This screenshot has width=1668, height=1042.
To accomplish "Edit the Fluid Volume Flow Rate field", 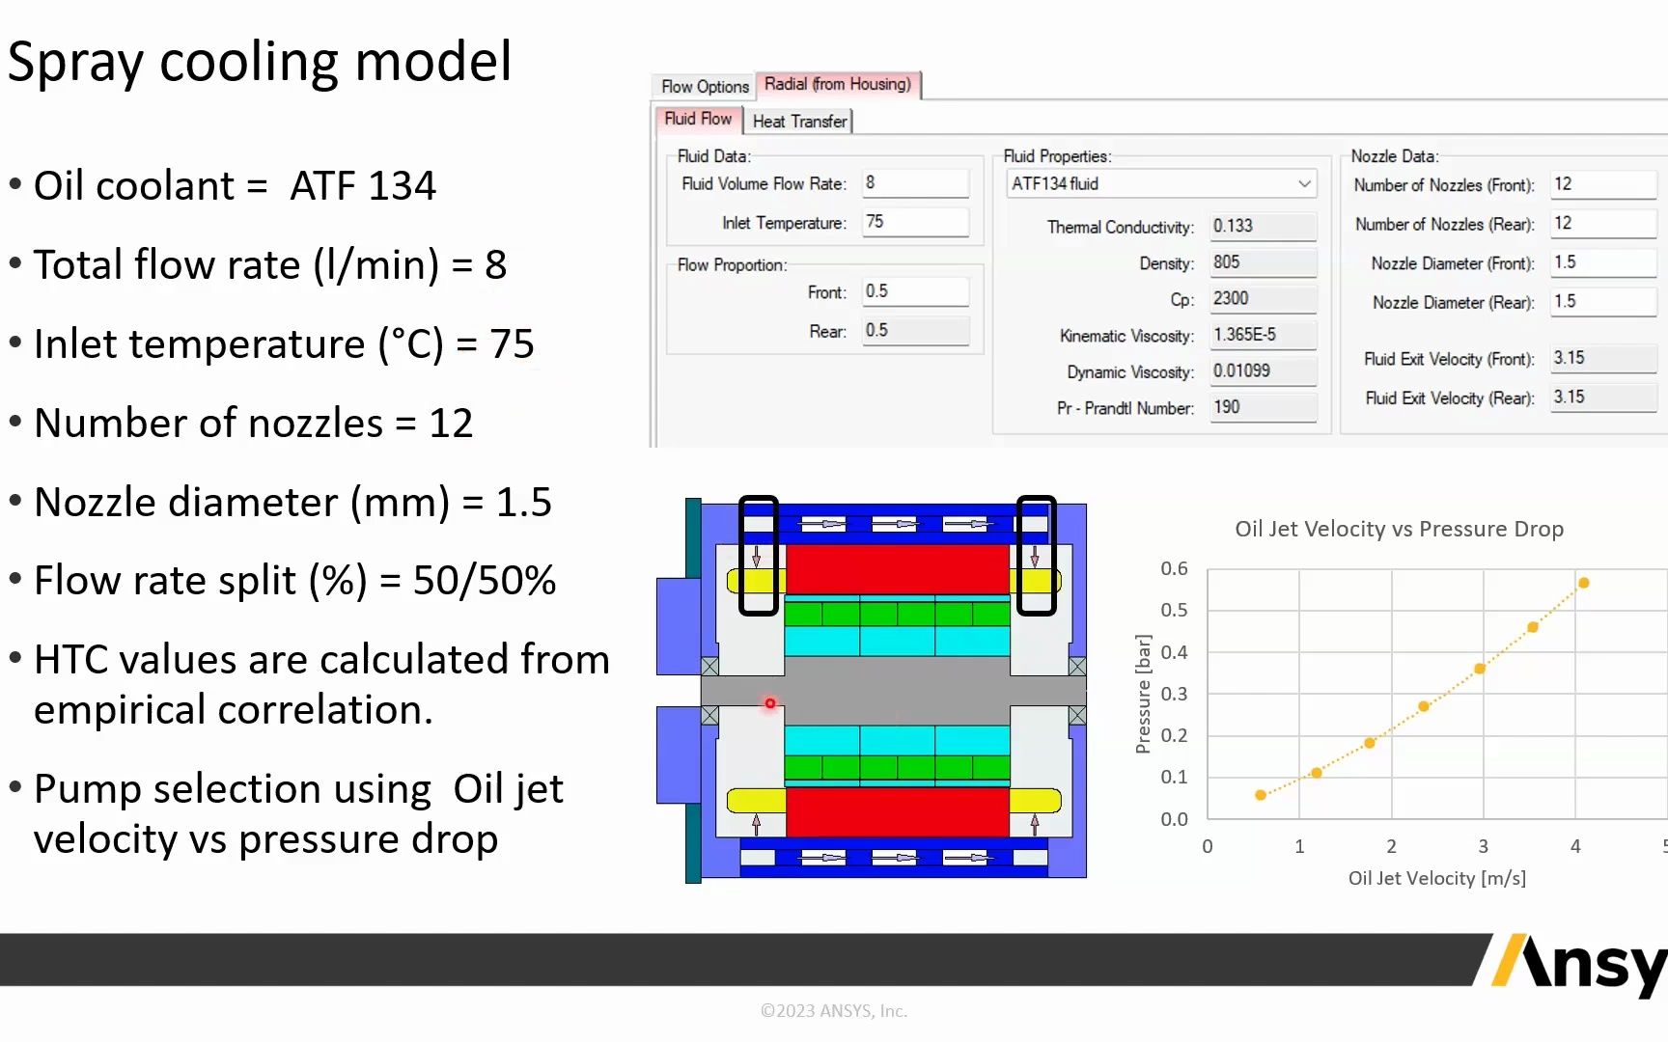I will pyautogui.click(x=913, y=182).
